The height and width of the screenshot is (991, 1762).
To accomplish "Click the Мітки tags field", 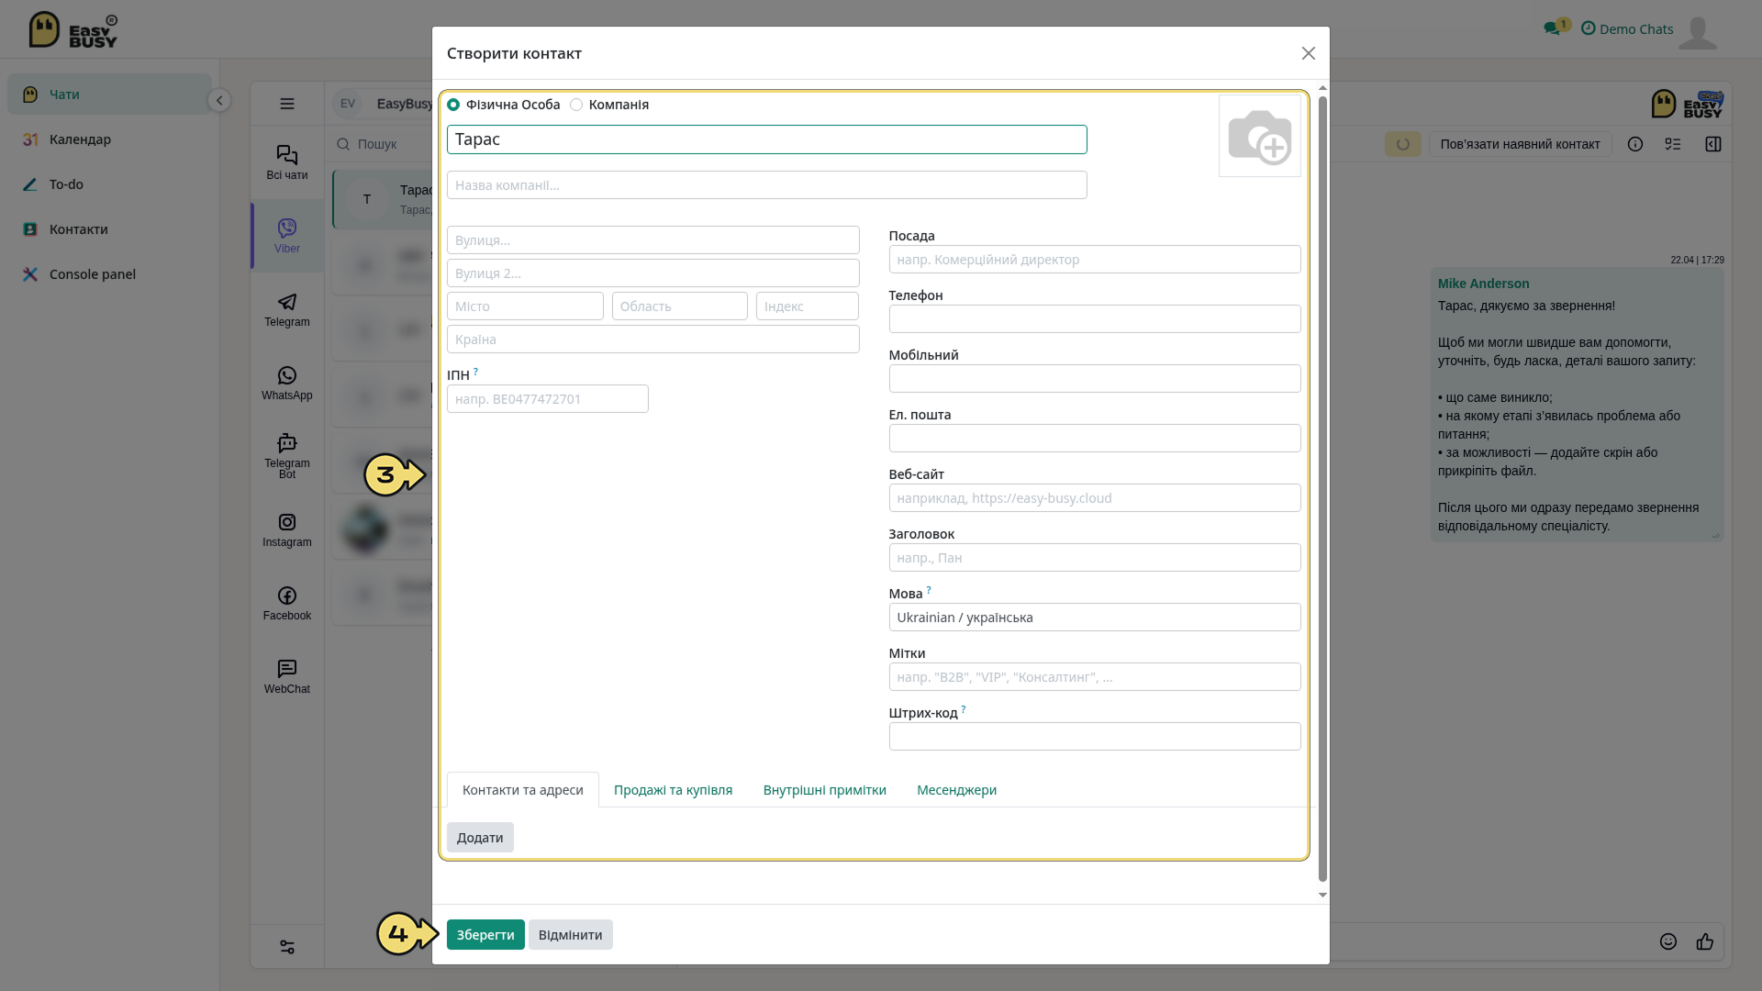I will (1095, 677).
